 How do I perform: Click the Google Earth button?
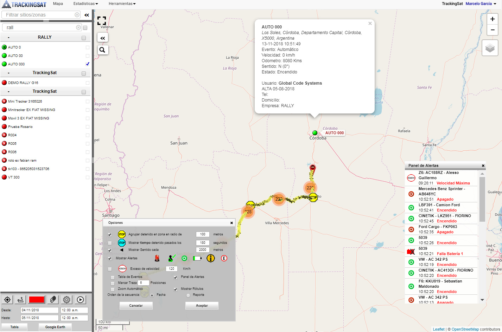point(55,327)
